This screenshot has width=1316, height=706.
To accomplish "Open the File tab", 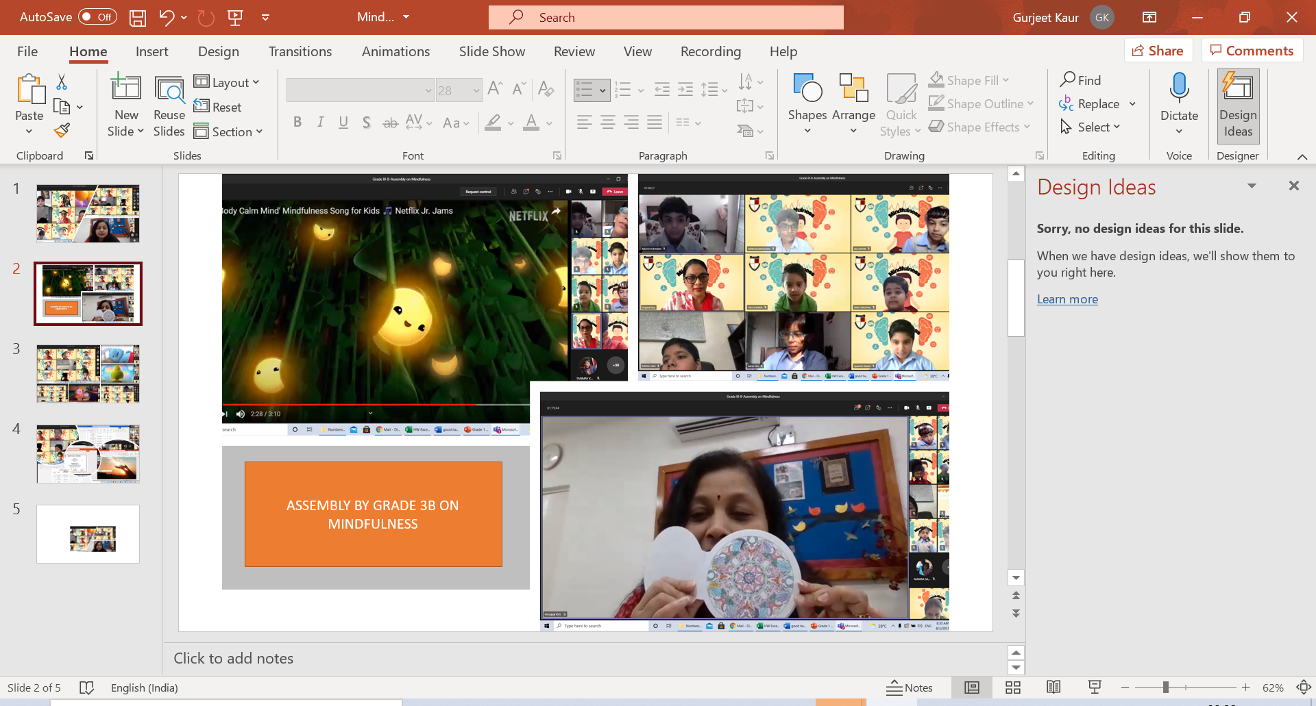I will [27, 51].
